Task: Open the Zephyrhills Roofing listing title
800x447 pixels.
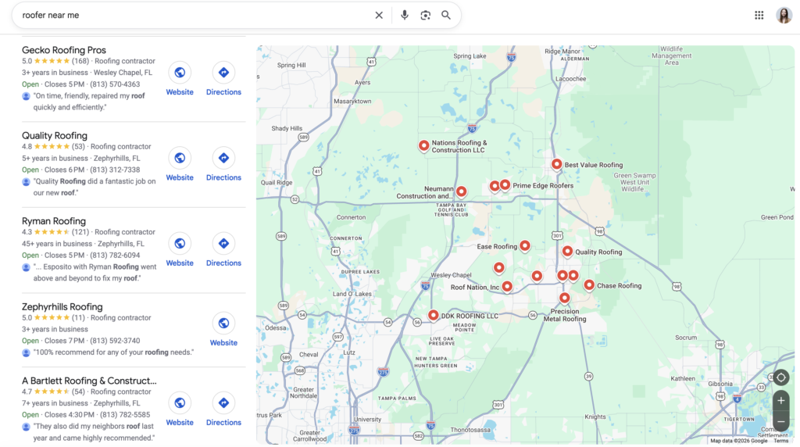Action: click(62, 306)
